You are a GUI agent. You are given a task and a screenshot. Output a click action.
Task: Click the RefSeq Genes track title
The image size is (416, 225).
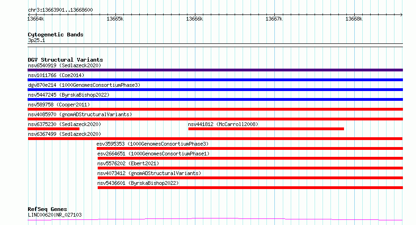(x=47, y=209)
